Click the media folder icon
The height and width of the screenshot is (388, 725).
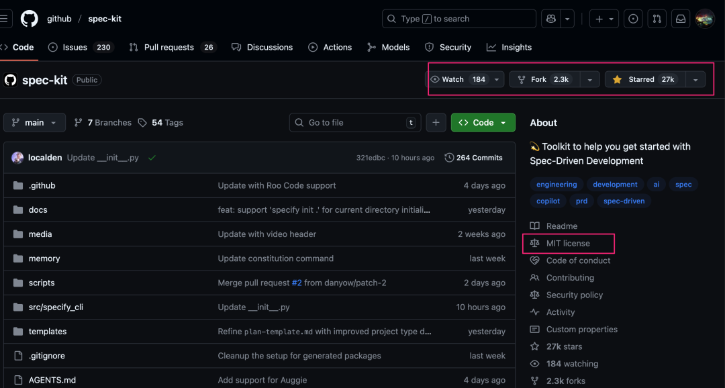click(x=18, y=234)
